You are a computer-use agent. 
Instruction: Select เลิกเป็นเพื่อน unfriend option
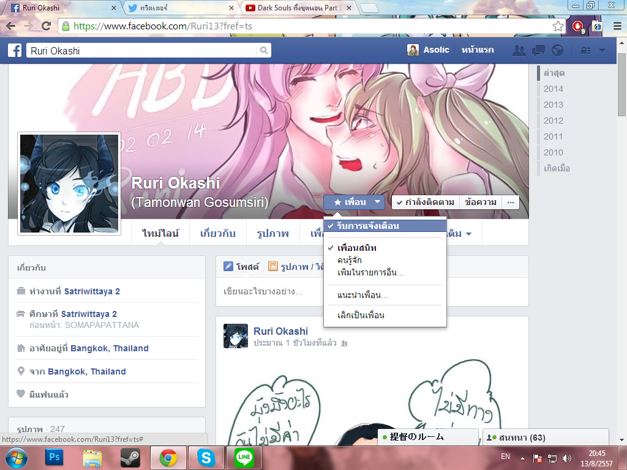(385, 315)
